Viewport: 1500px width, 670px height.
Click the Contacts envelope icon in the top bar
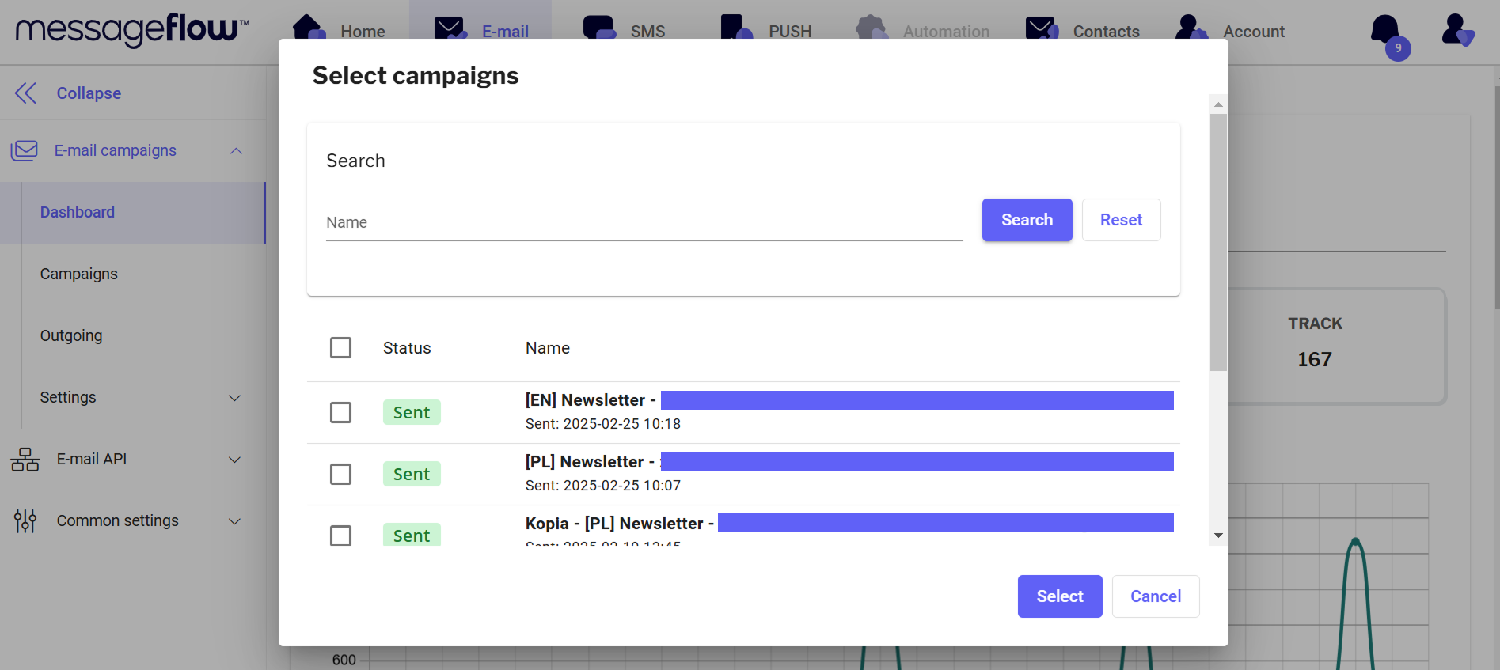pos(1041,28)
